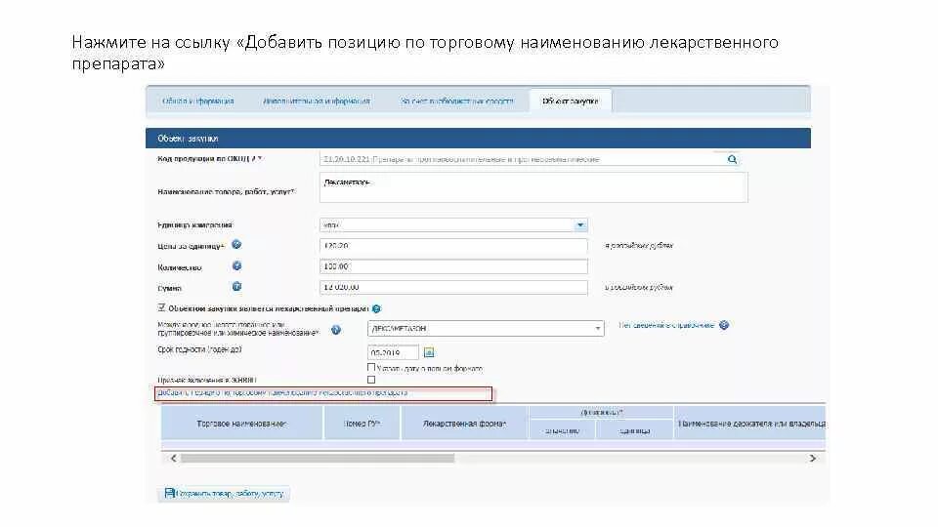This screenshot has width=938, height=527.
Task: Click the 'Код продукции по ОКПД2' label
Action: [210, 158]
